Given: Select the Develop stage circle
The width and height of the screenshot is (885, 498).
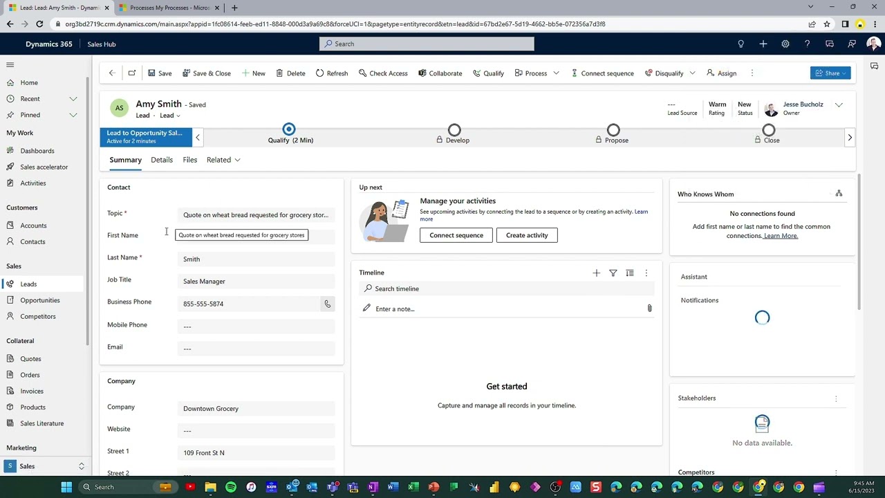Looking at the screenshot, I should [x=454, y=129].
